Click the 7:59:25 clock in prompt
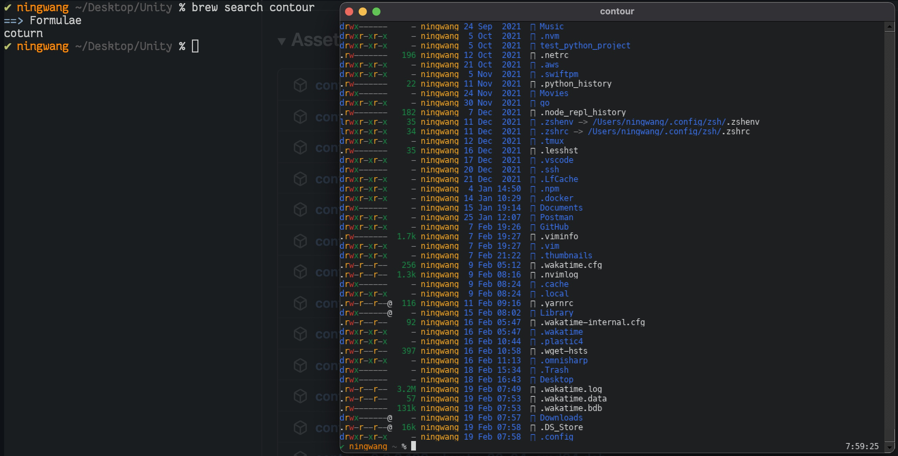 862,446
